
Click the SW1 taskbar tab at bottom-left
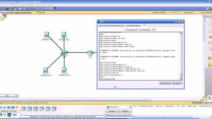pyautogui.click(x=8, y=96)
